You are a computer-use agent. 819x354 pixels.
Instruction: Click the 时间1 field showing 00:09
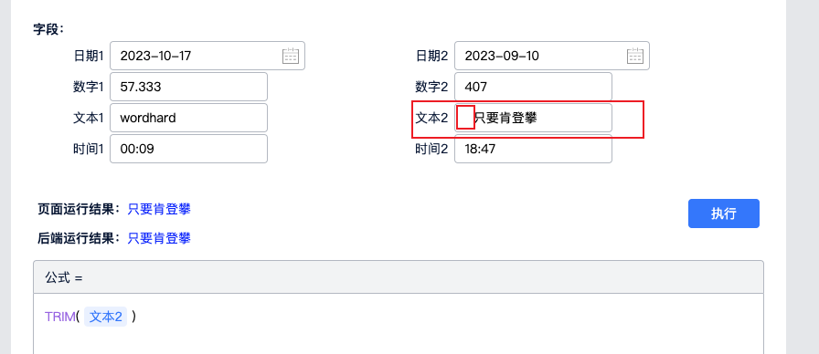(x=188, y=149)
